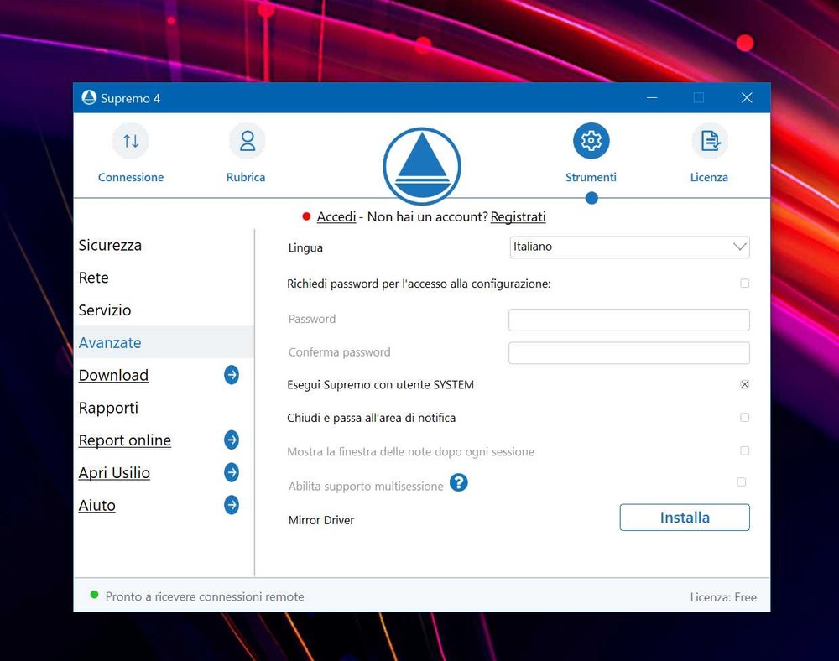Viewport: 839px width, 661px height.
Task: Enable Chiudi e passa all'area di notifica
Action: tap(744, 417)
